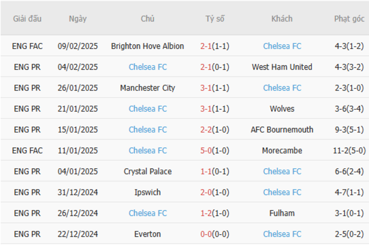Open the Wolves team link
This screenshot has height=248, width=369.
(x=282, y=109)
